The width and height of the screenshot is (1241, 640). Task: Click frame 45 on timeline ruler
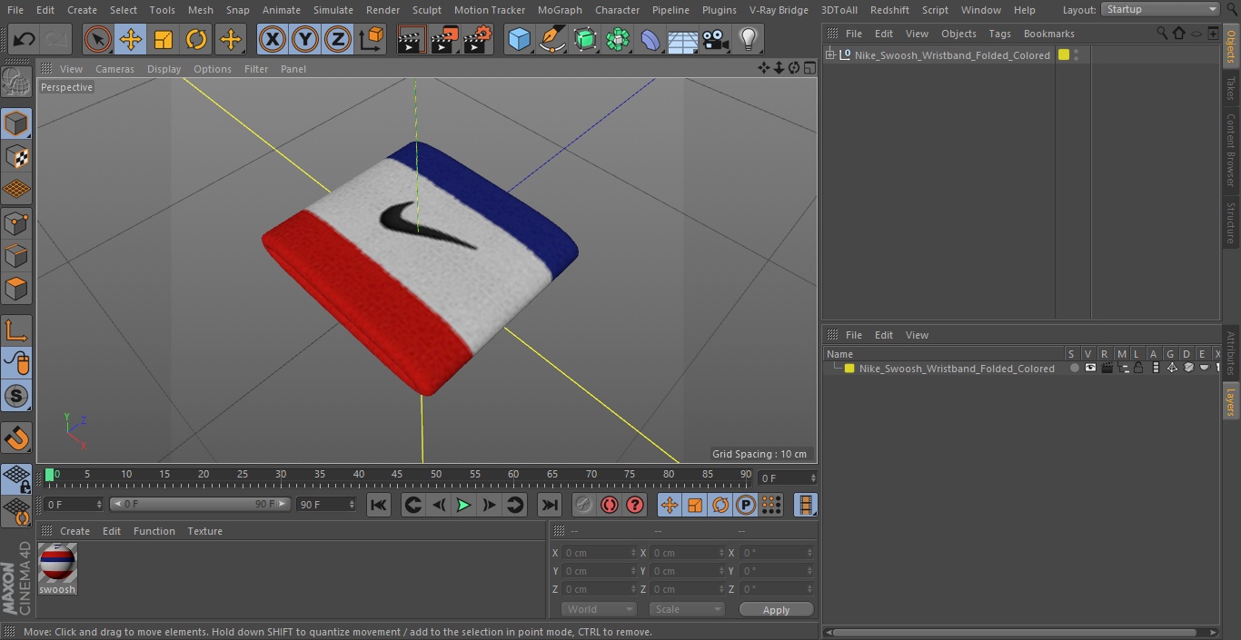[397, 474]
